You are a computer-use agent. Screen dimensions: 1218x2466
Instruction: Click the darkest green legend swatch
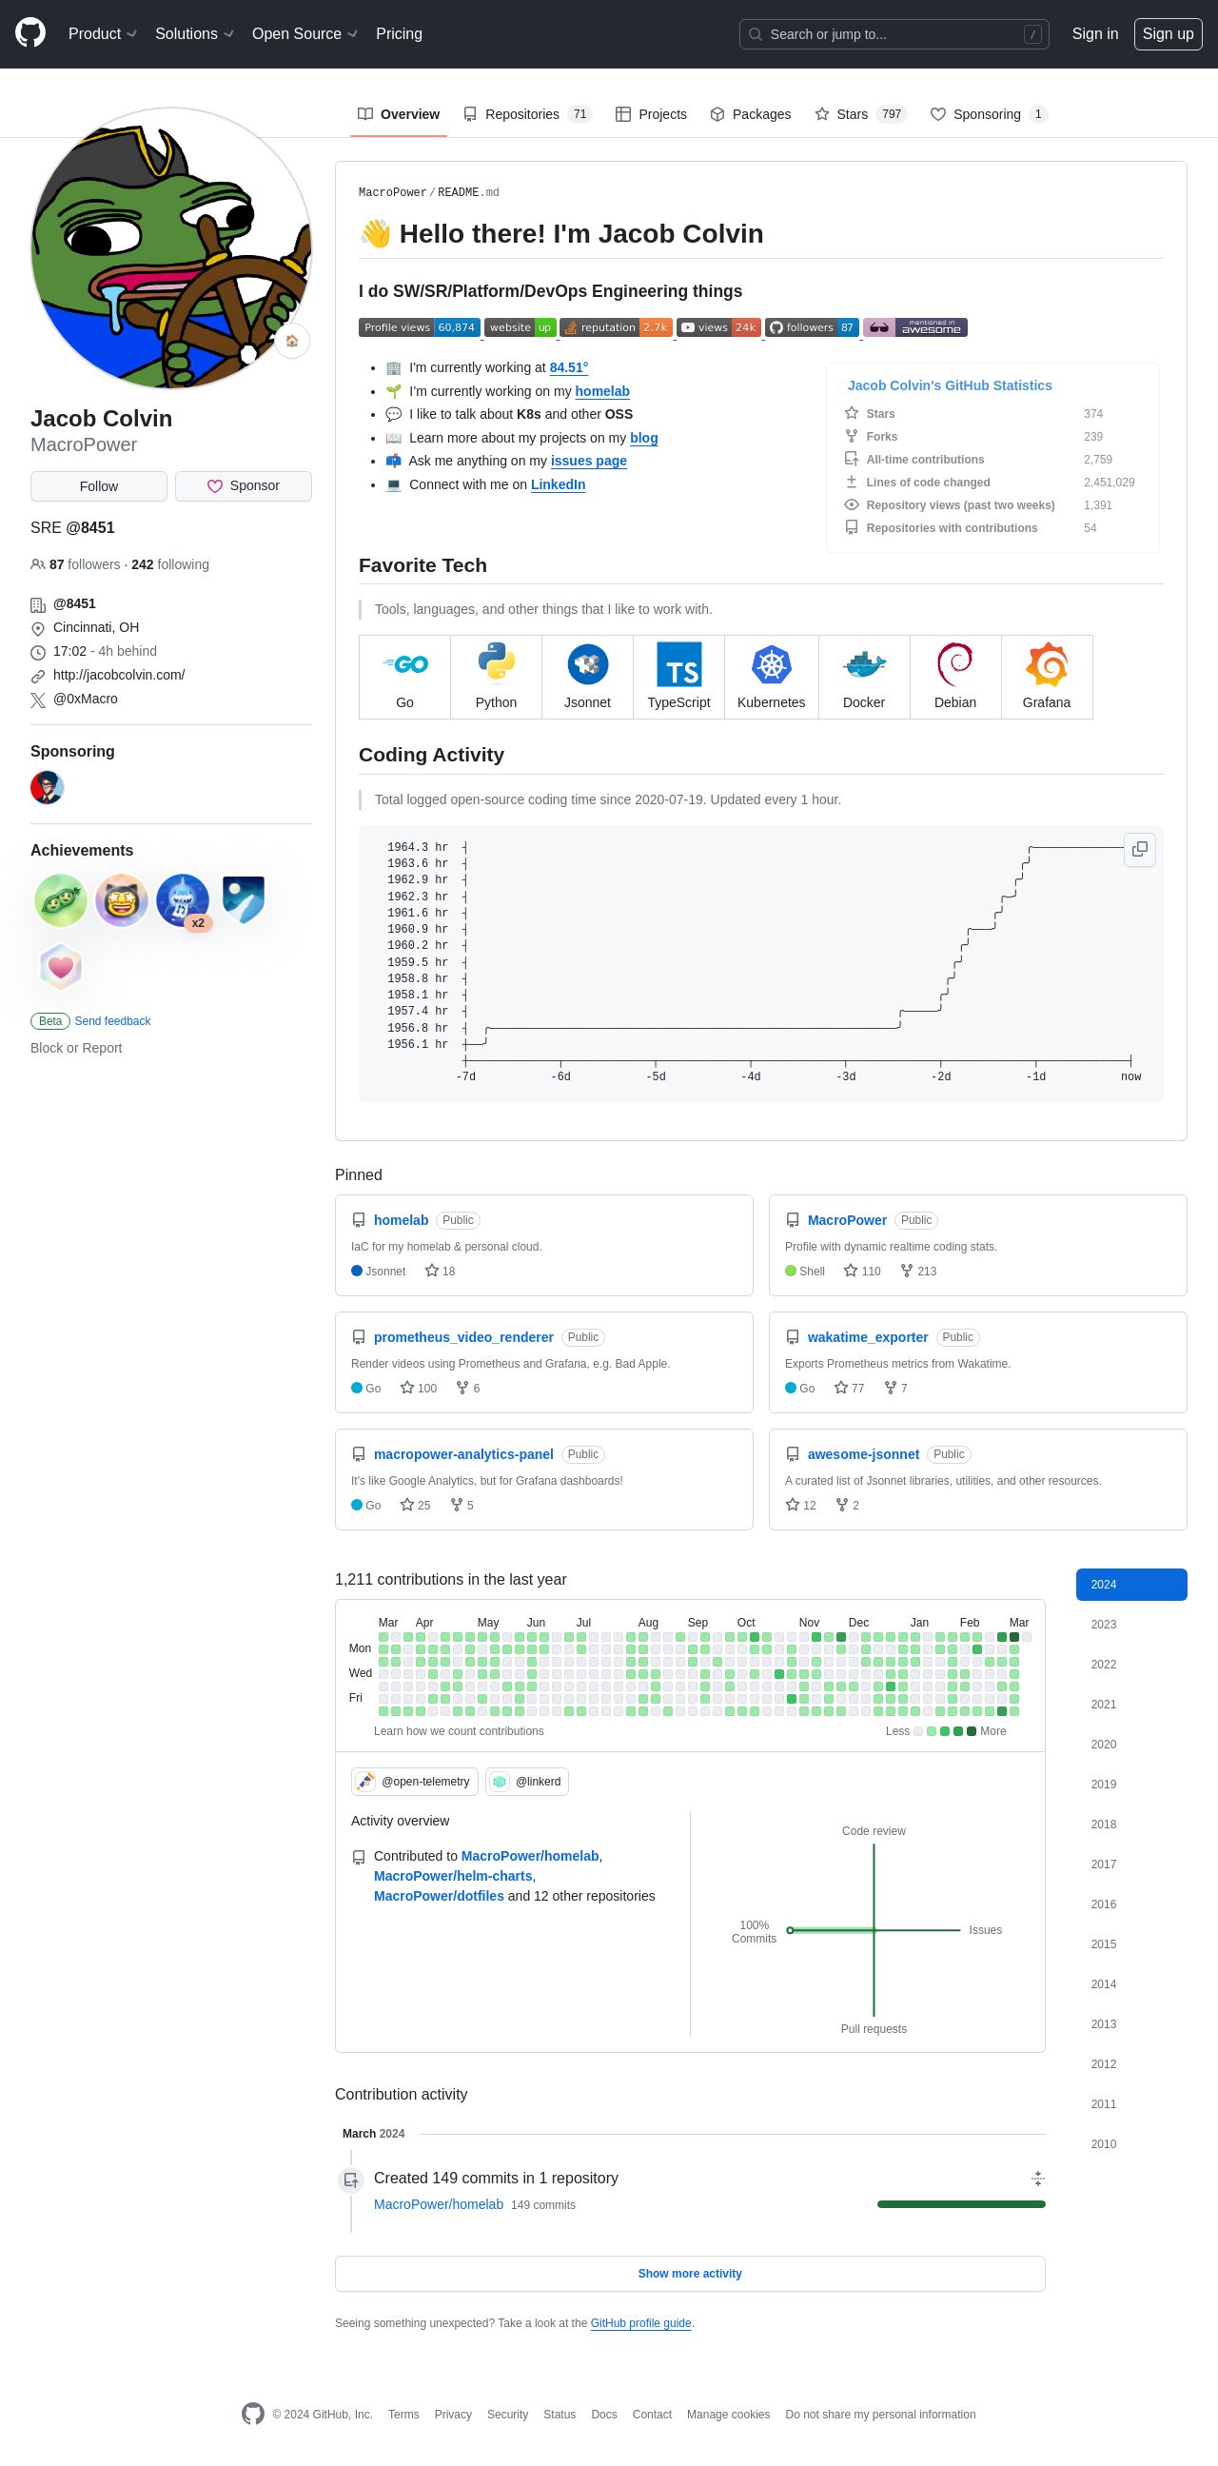pos(972,1732)
